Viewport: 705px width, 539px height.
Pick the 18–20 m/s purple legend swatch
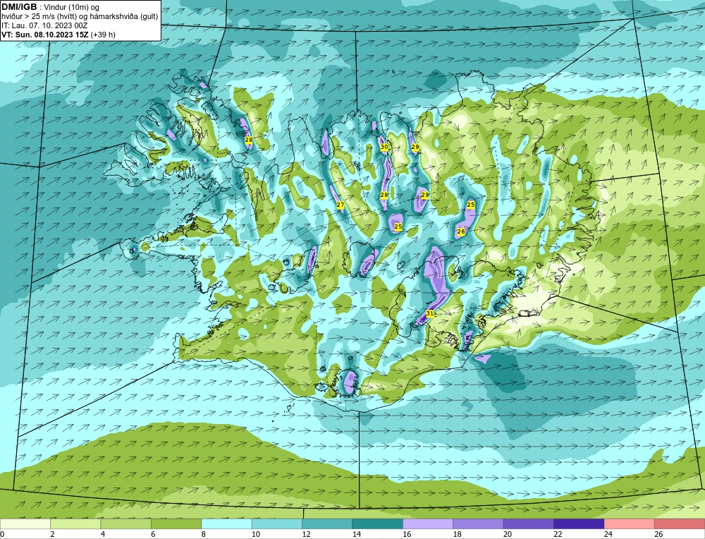pos(479,523)
